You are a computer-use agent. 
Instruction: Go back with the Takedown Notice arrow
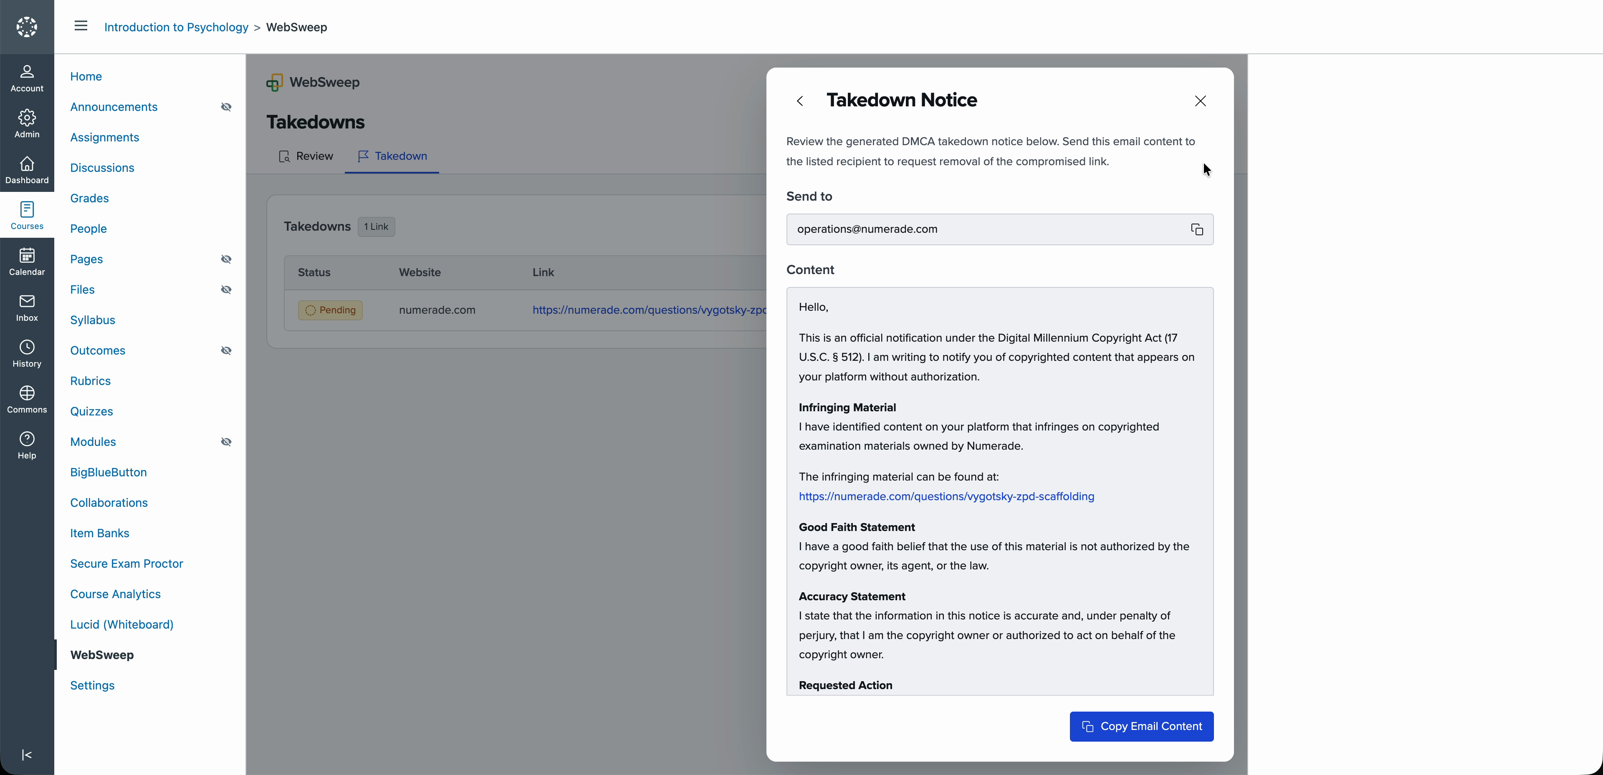[800, 101]
